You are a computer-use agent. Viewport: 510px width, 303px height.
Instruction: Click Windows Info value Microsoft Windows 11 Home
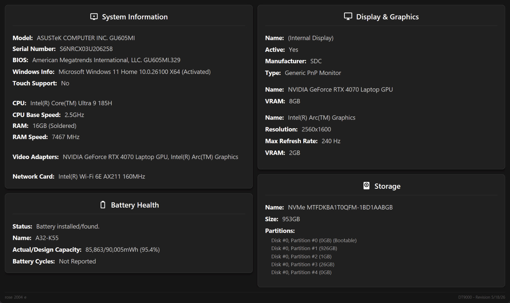(135, 72)
